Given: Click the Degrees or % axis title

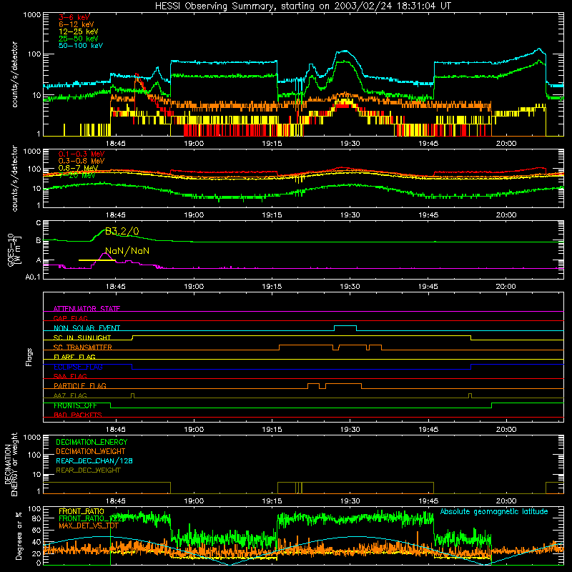Looking at the screenshot, I should tap(19, 536).
